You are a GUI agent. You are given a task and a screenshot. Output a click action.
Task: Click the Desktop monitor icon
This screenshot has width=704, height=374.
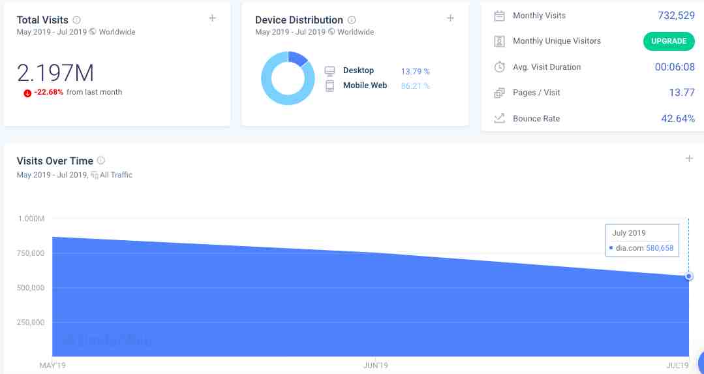tap(329, 71)
